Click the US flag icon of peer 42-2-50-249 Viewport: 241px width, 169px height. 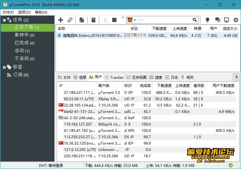pyautogui.click(x=61, y=118)
